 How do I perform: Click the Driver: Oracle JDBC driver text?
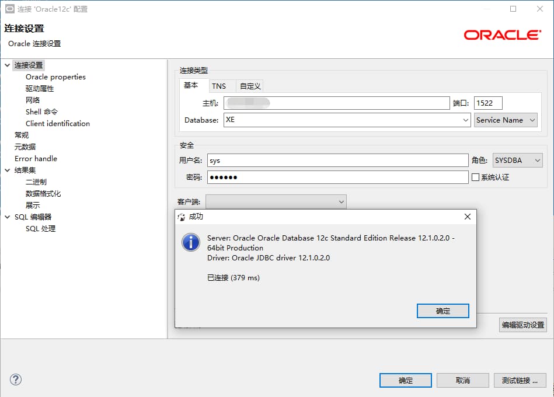click(x=269, y=258)
